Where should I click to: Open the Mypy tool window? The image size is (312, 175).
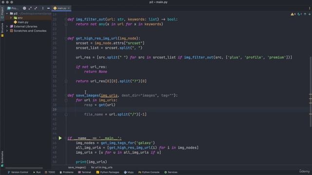129,172
